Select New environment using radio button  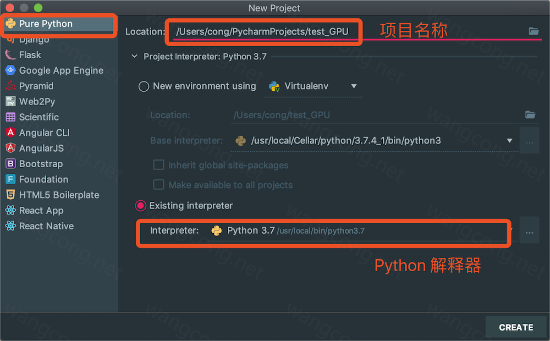coord(144,86)
